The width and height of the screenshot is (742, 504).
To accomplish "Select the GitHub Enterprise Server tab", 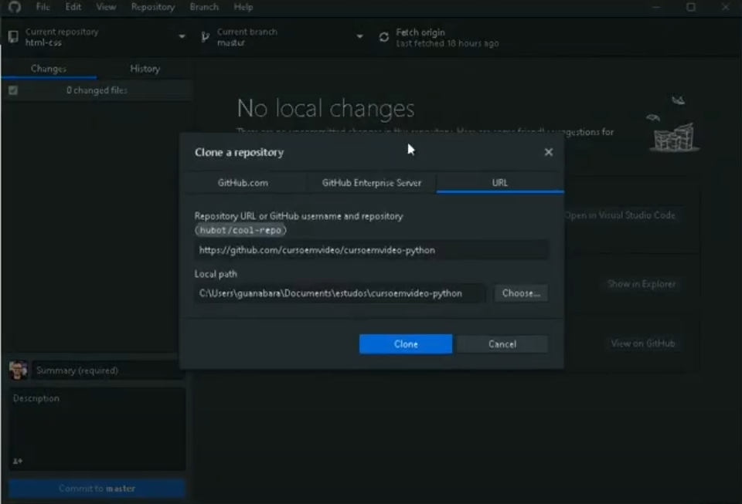I will click(372, 183).
